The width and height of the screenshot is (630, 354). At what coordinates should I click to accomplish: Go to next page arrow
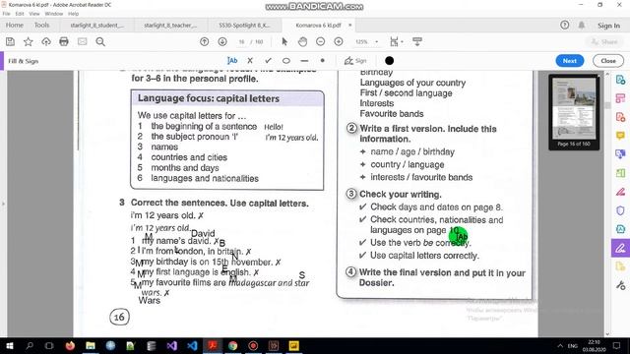pyautogui.click(x=222, y=41)
